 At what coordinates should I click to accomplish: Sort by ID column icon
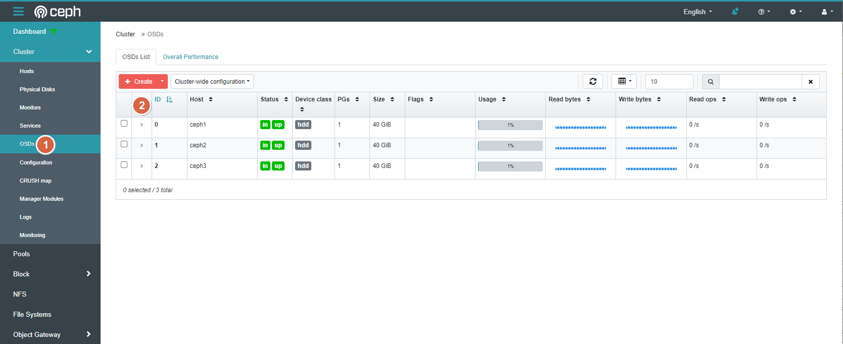(169, 99)
